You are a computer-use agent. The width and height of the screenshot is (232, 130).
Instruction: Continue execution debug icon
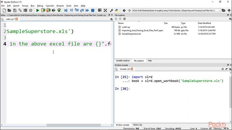(87, 10)
